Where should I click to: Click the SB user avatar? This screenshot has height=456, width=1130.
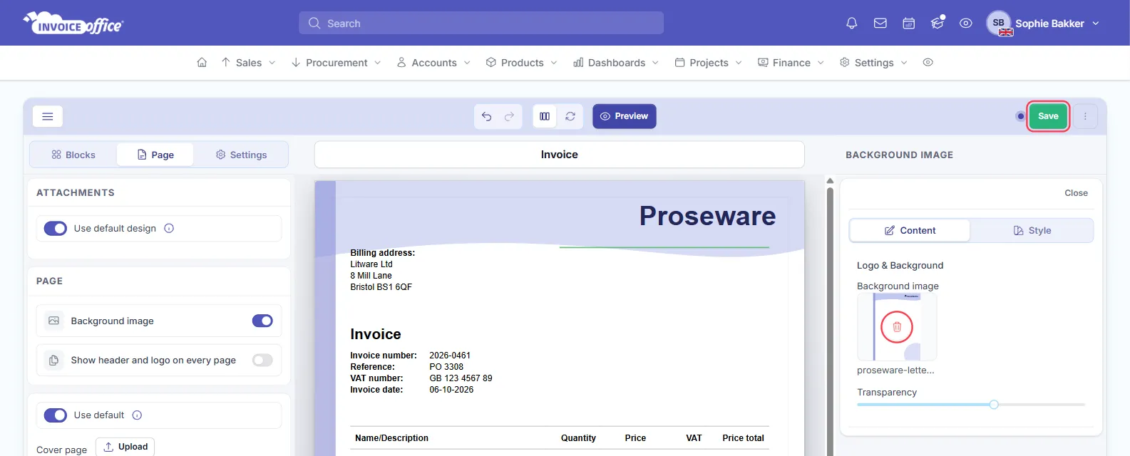pyautogui.click(x=999, y=23)
